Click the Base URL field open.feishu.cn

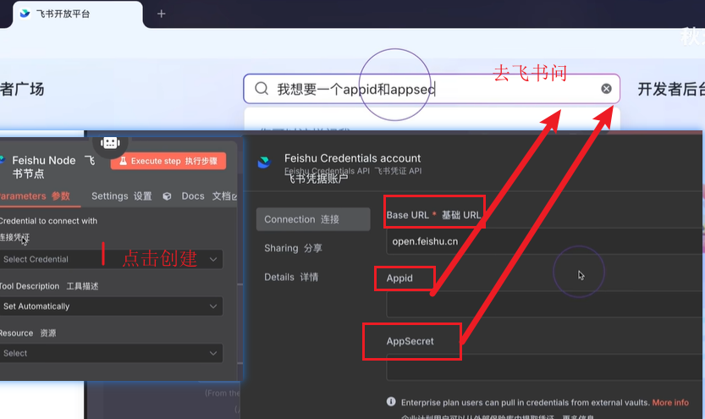tap(544, 241)
